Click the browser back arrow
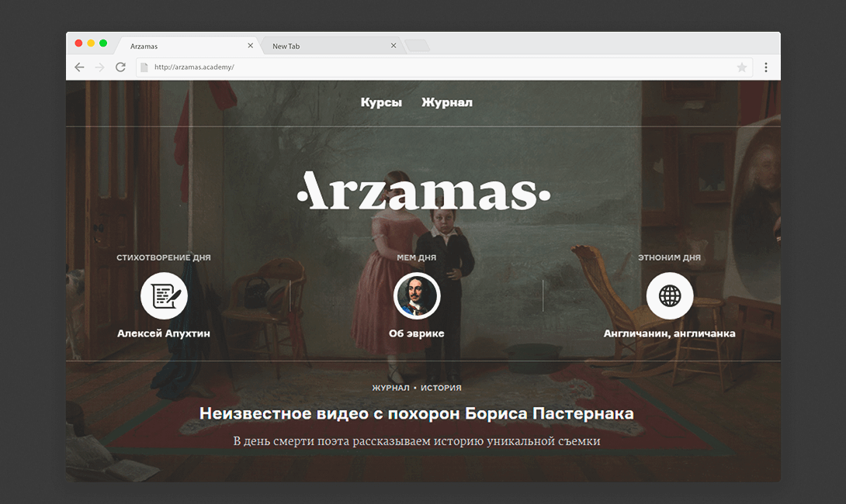The width and height of the screenshot is (846, 504). tap(79, 67)
